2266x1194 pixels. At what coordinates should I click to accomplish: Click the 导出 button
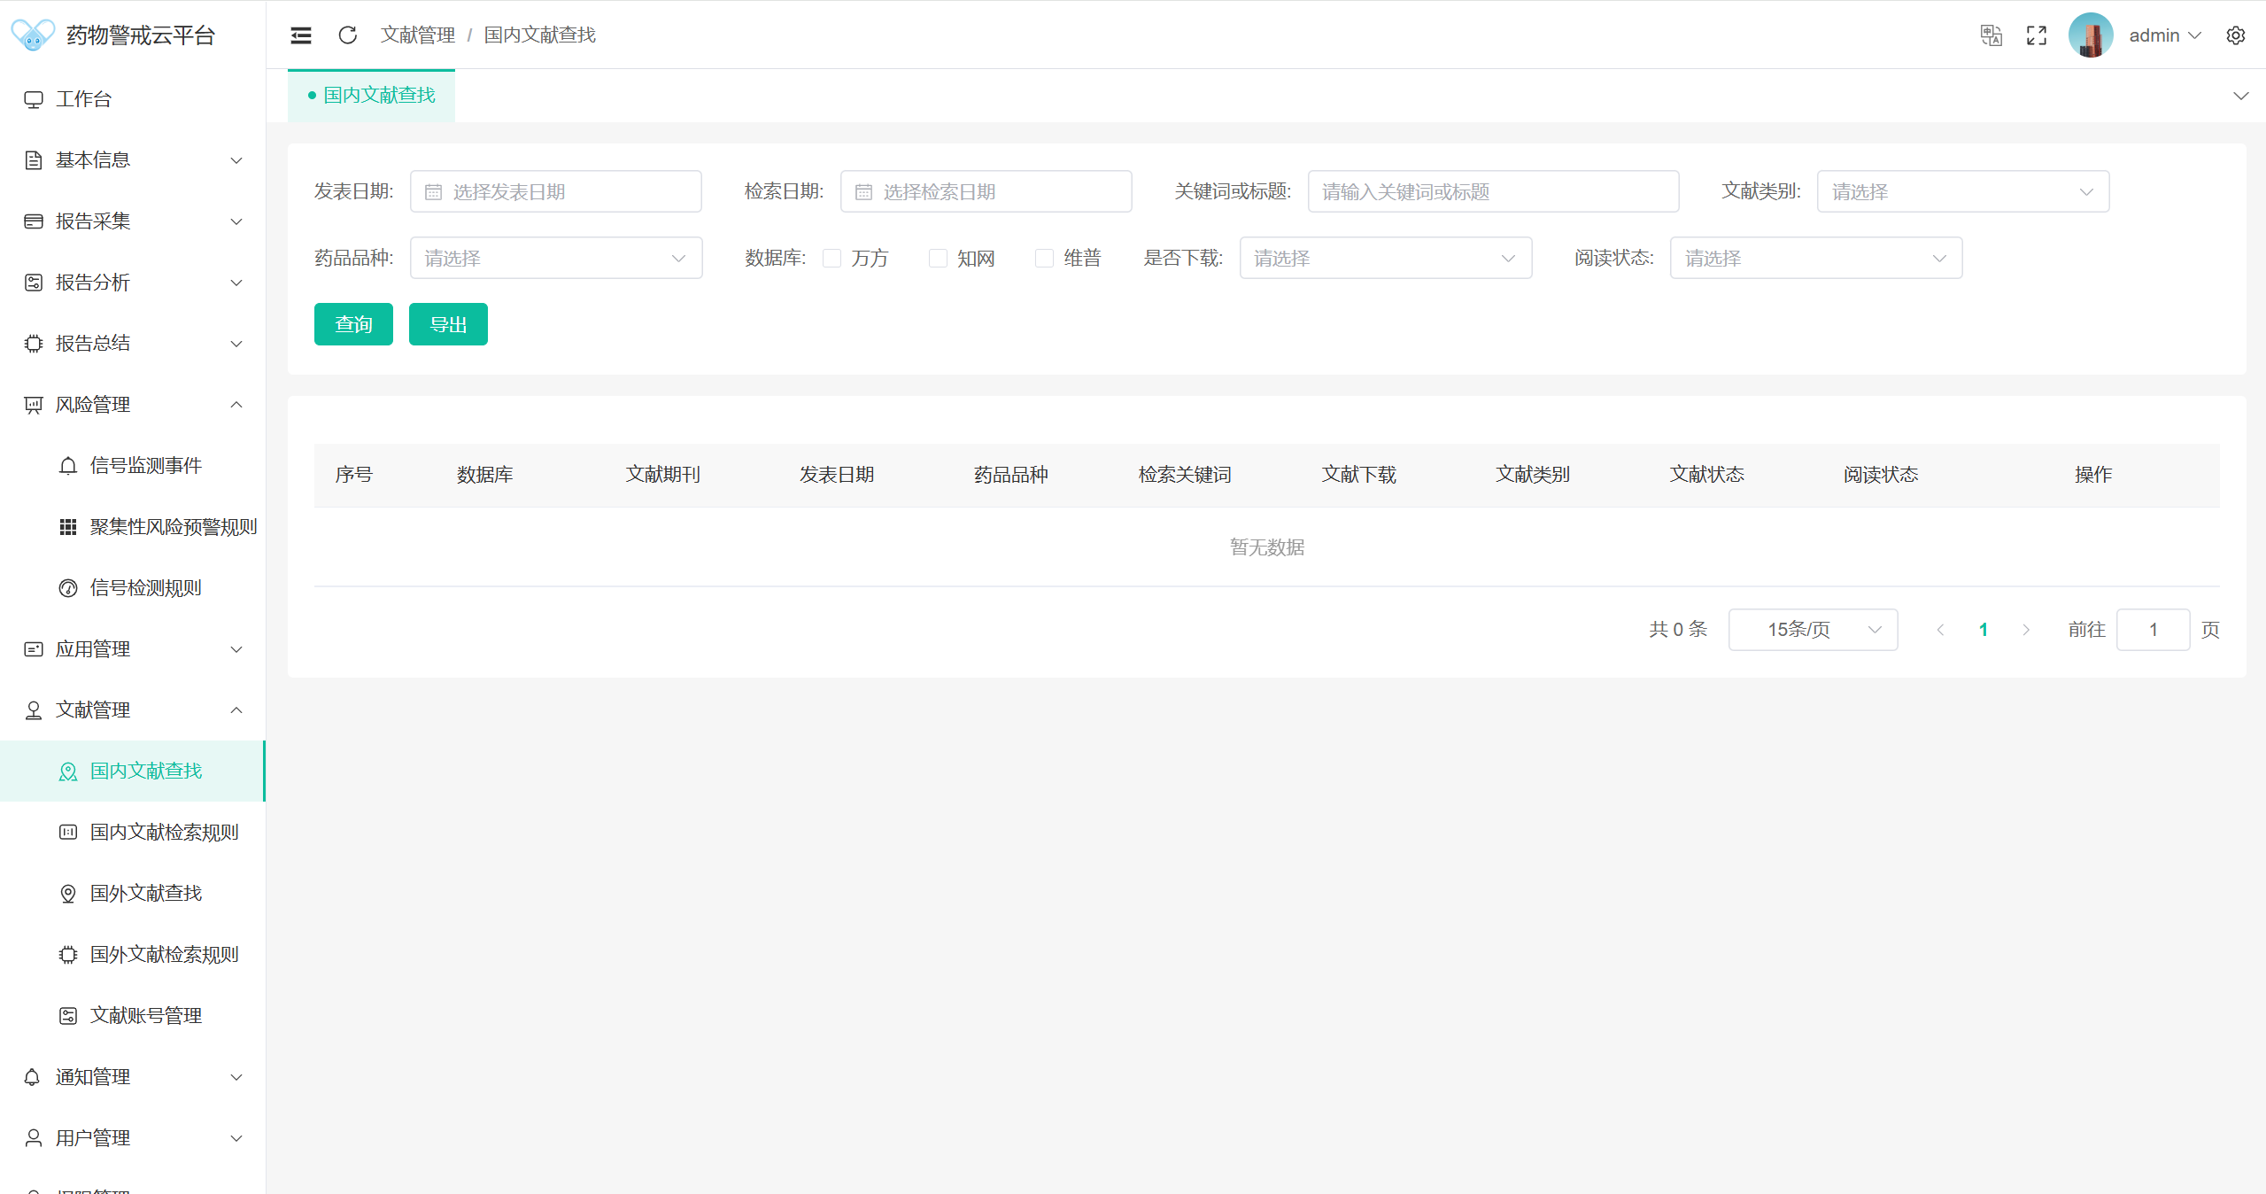click(448, 324)
